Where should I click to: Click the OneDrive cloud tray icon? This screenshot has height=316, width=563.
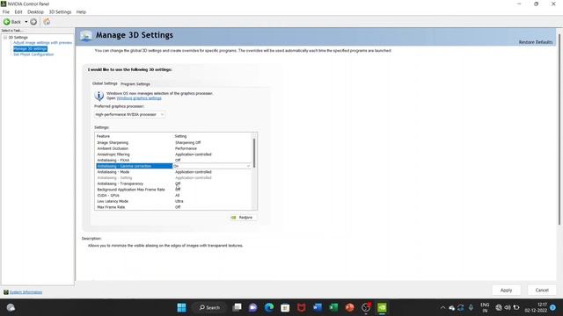tap(451, 308)
